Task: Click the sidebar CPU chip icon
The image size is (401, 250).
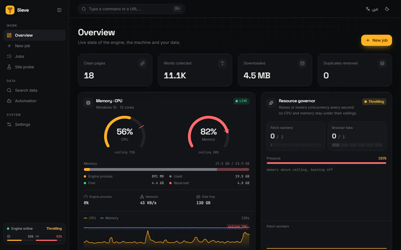Action: pyautogui.click(x=9, y=236)
